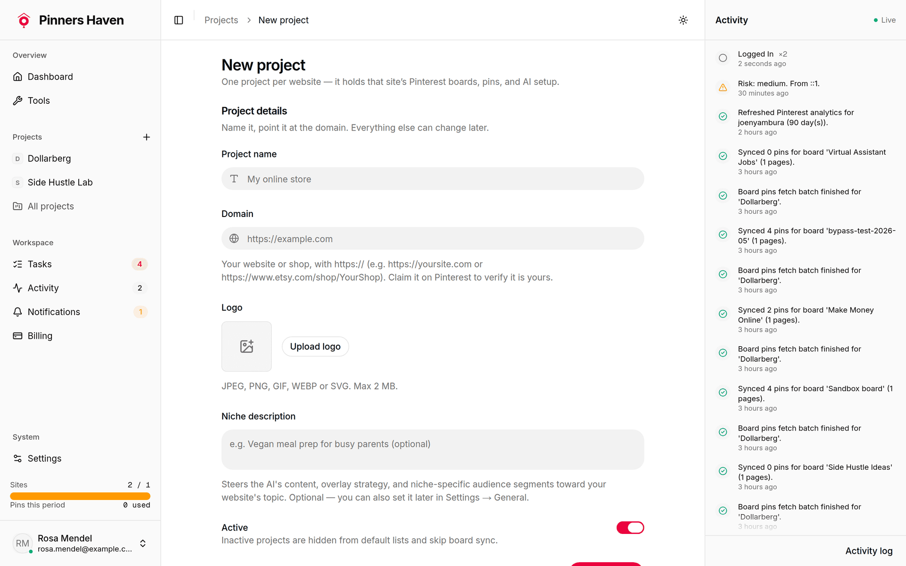The height and width of the screenshot is (566, 906).
Task: Select the Side Hustle Lab project
Action: click(x=80, y=182)
